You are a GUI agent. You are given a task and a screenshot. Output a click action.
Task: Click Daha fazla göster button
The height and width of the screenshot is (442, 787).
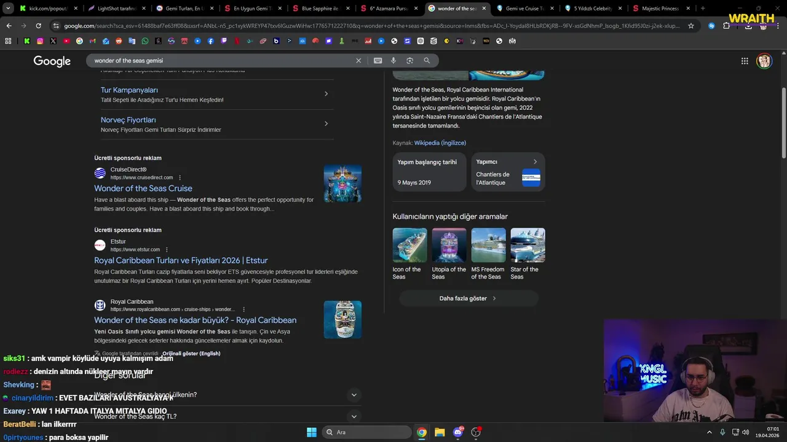(469, 298)
